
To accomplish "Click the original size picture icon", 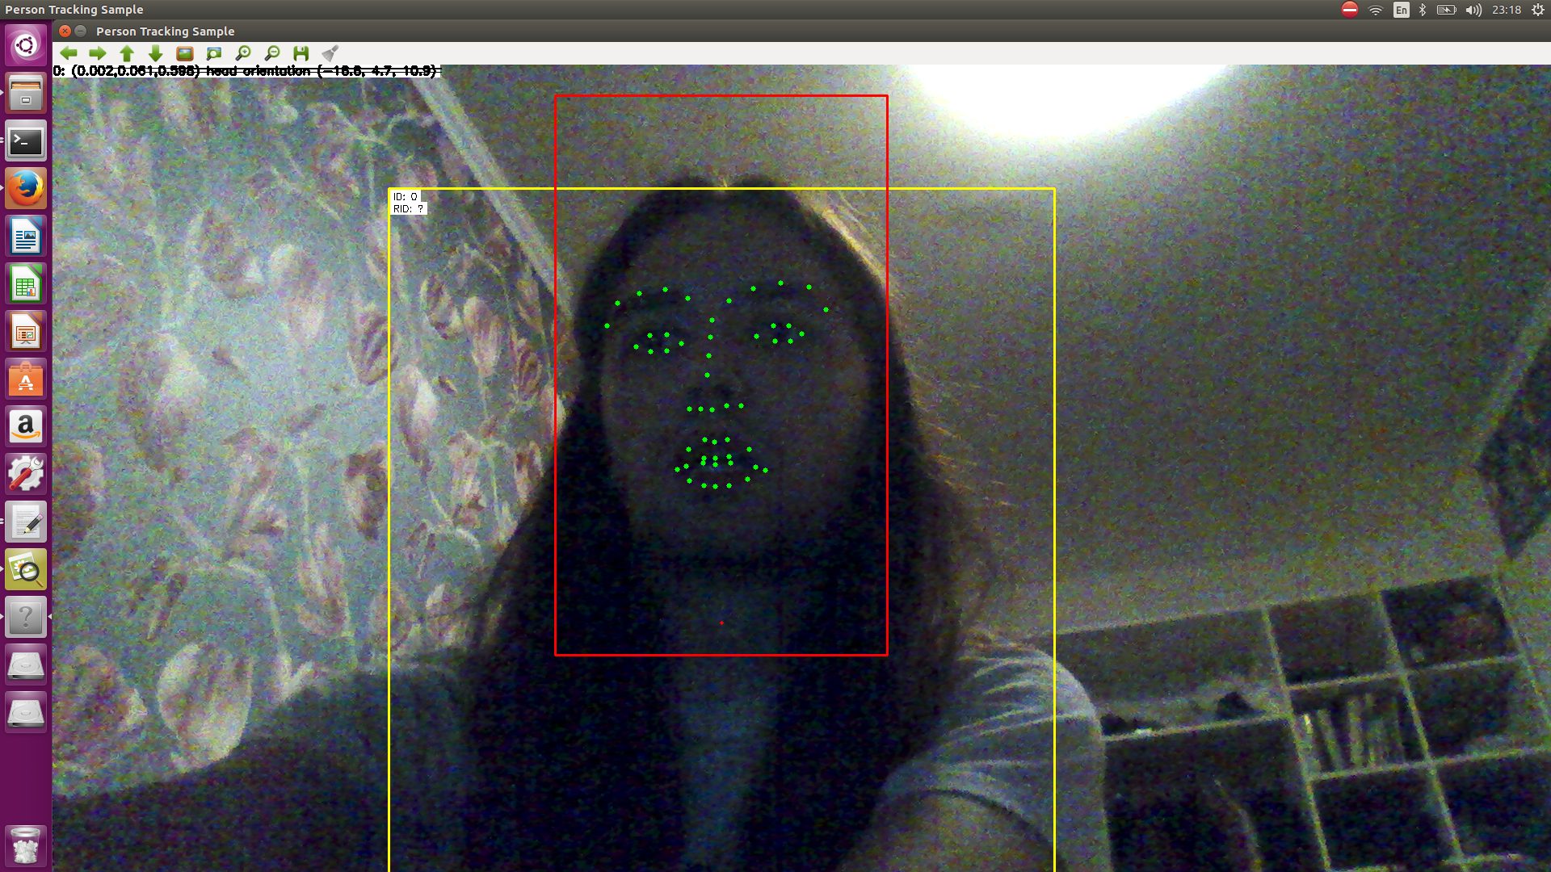I will click(185, 53).
